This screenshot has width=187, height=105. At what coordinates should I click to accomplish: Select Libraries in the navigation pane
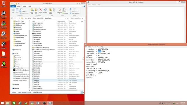(x=16, y=84)
